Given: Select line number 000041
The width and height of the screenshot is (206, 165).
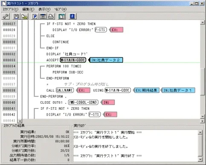Looking at the screenshot, I should (9, 108).
